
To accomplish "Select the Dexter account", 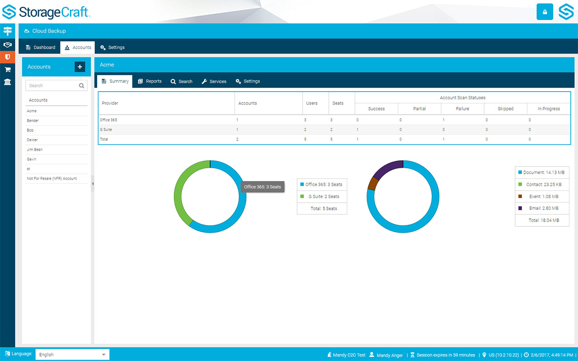I will pyautogui.click(x=56, y=140).
